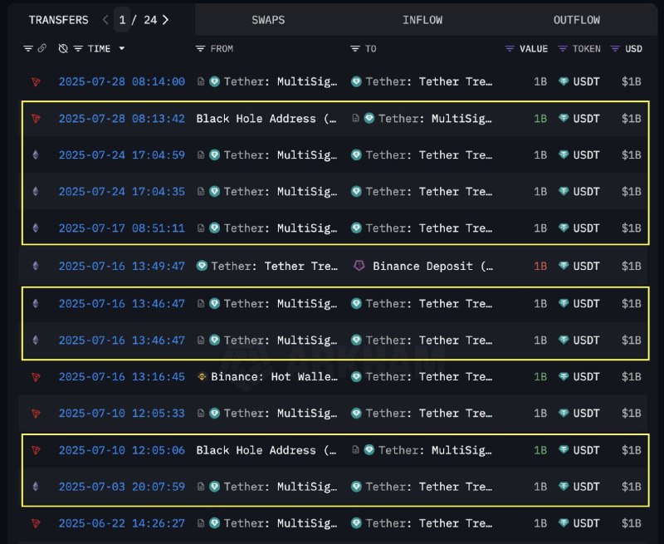Expand the TIME sort dropdown arrow
The image size is (664, 544).
click(x=122, y=48)
